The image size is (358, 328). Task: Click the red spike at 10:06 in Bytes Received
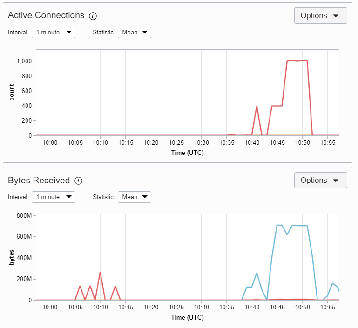point(80,286)
